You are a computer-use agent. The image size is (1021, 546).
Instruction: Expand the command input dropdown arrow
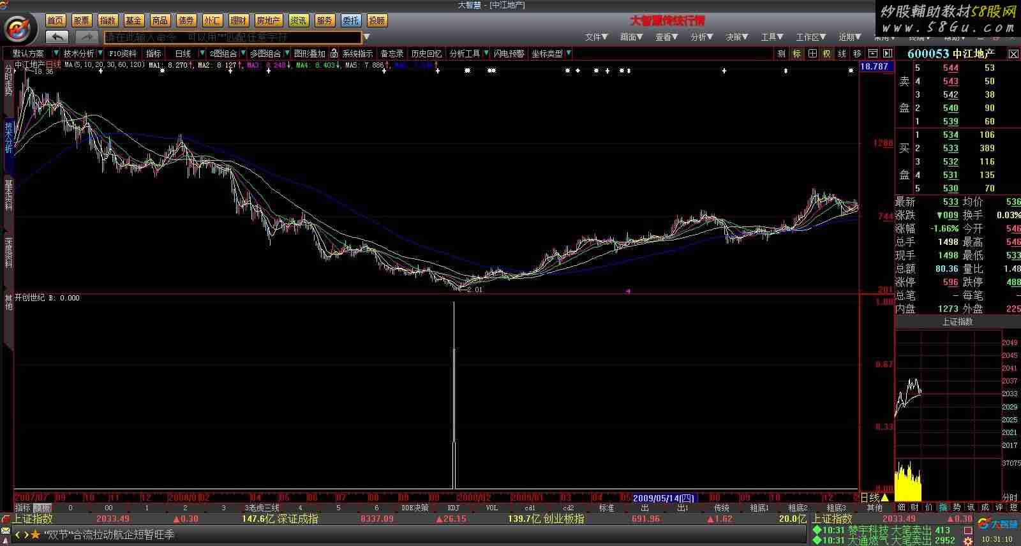(367, 37)
